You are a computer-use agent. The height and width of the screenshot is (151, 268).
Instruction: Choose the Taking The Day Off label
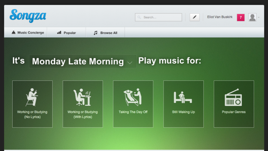133,112
